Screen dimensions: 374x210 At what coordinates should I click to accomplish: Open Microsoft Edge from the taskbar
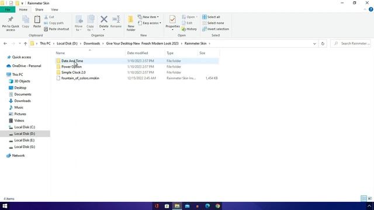click(x=207, y=206)
